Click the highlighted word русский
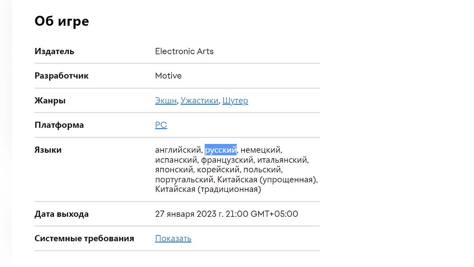Screen dimensions: 474x267 pyautogui.click(x=221, y=150)
